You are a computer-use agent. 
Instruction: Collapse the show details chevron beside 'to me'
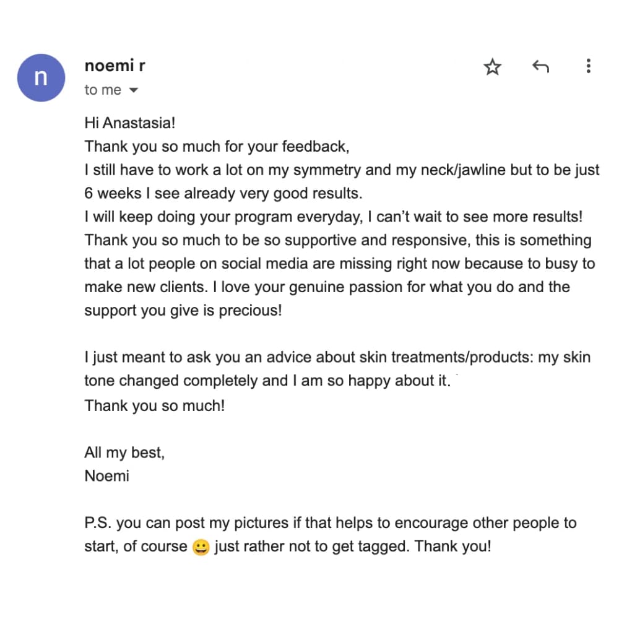pos(134,90)
